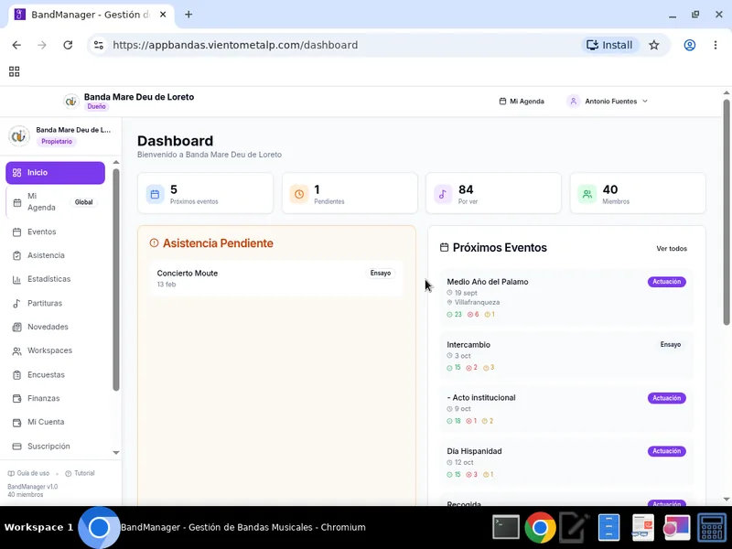Click the Mi Cuenta wallet icon
This screenshot has width=732, height=549.
[16, 423]
